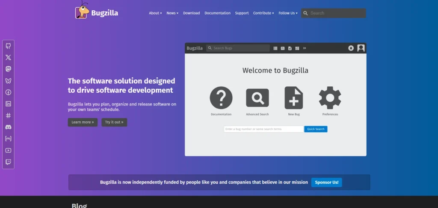Click the hashtag (IRC) sidebar icon
The image size is (438, 208).
click(9, 115)
